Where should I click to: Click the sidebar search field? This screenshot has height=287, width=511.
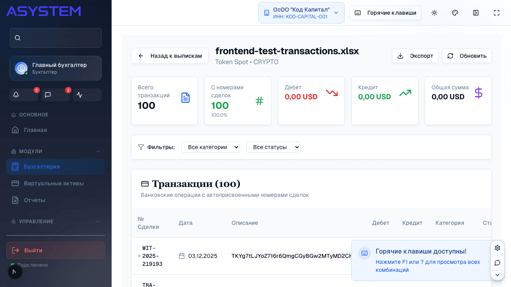click(x=55, y=38)
